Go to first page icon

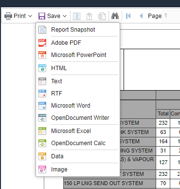click(x=128, y=16)
